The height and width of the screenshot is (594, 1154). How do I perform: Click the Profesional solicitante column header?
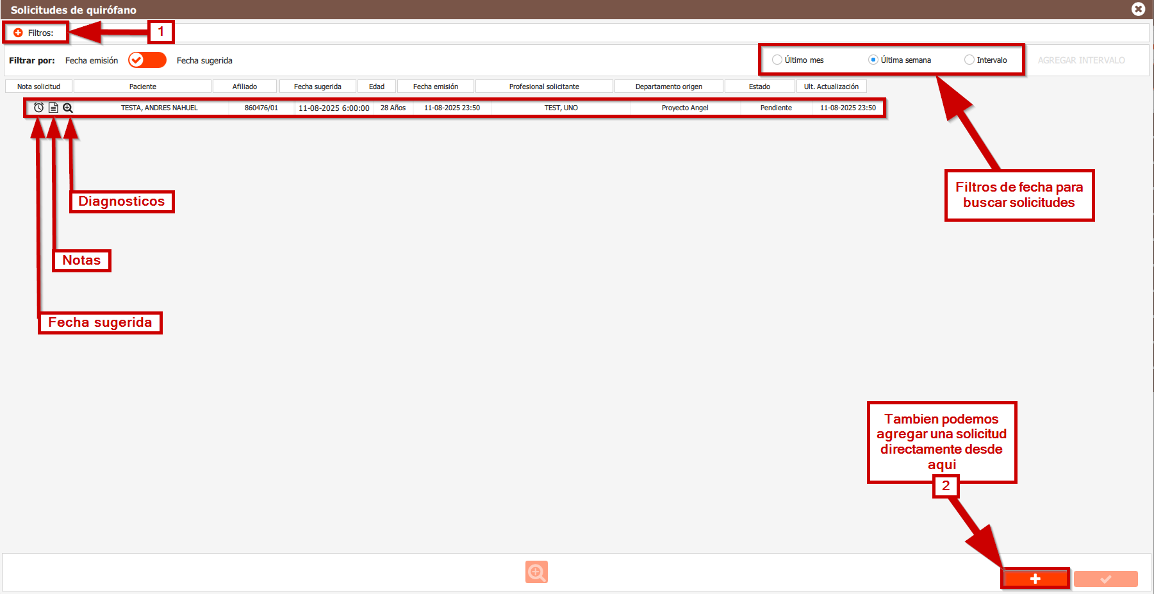(x=544, y=87)
